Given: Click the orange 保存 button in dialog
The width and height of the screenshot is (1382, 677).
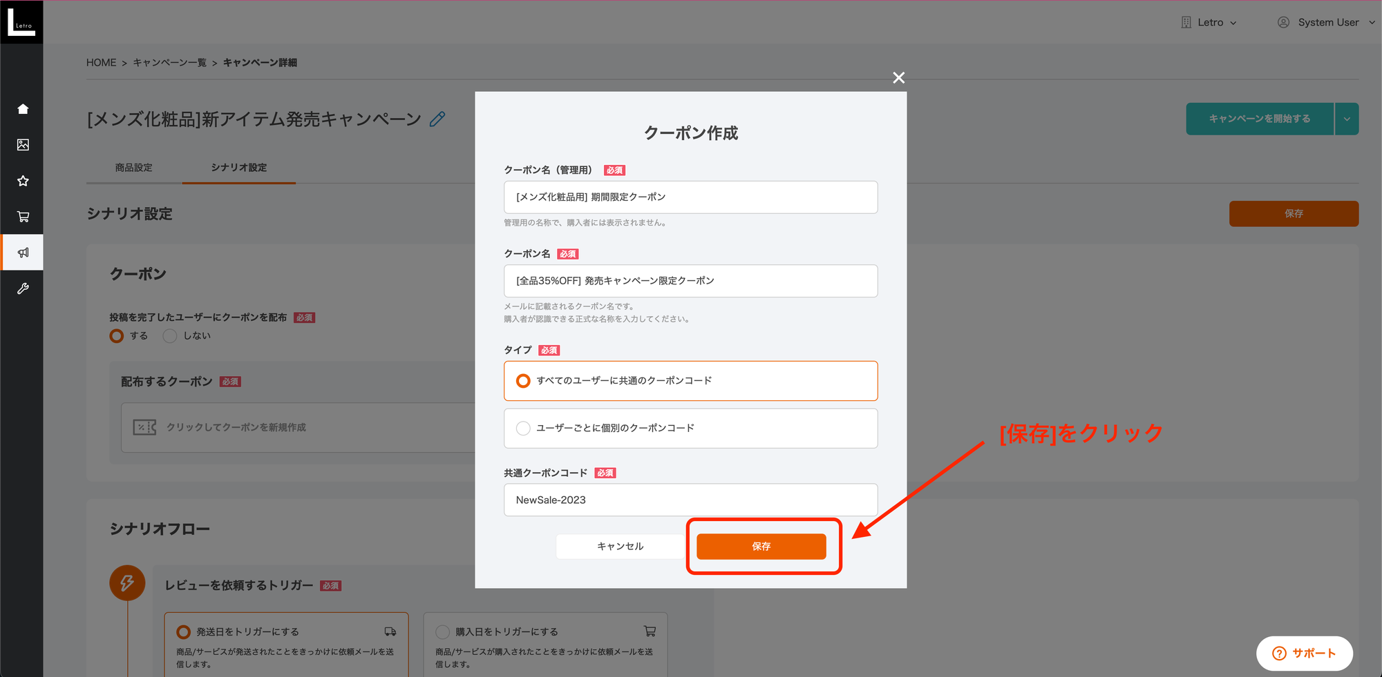Looking at the screenshot, I should (x=761, y=547).
